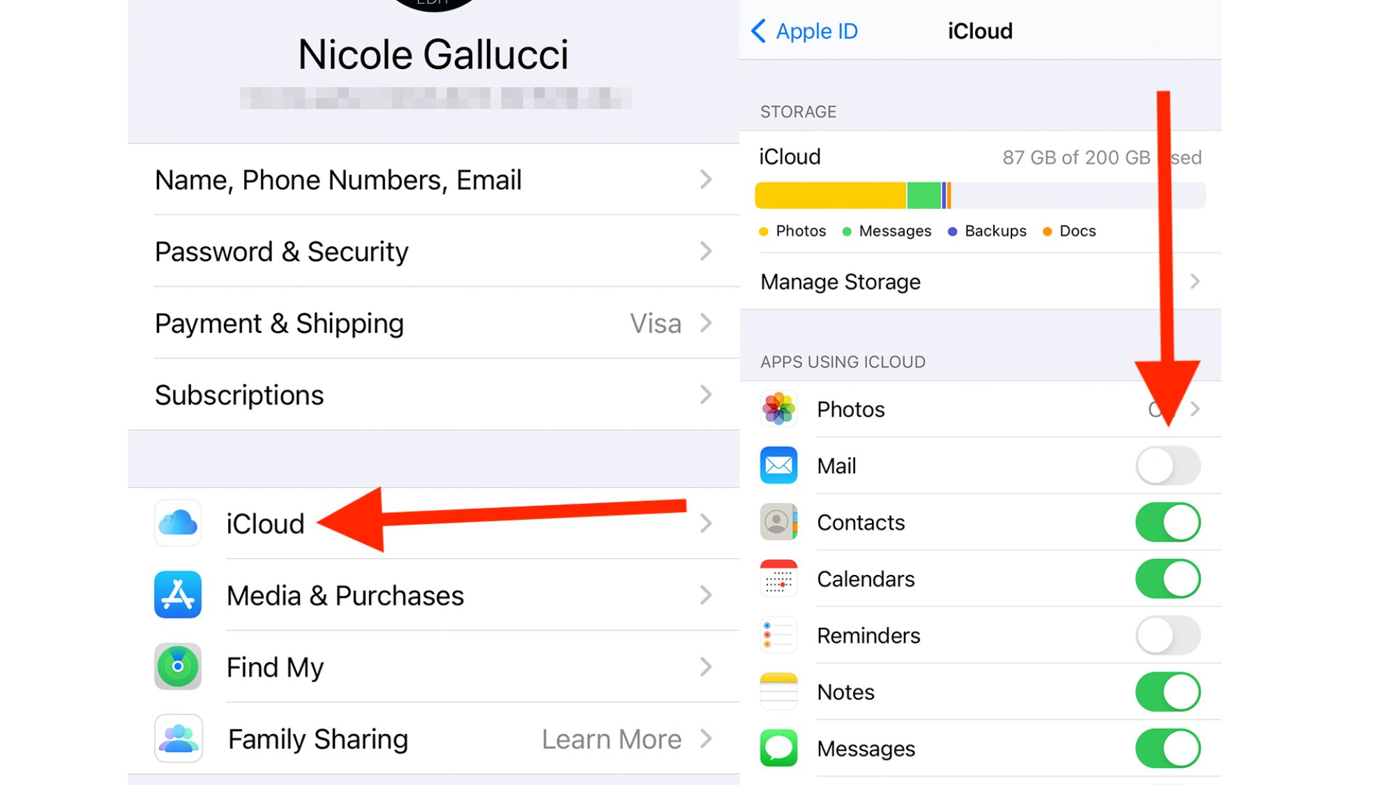Tap the iCloud label in settings list
Viewport: 1395px width, 785px height.
tap(265, 524)
